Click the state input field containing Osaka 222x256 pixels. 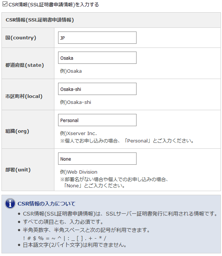click(x=97, y=58)
